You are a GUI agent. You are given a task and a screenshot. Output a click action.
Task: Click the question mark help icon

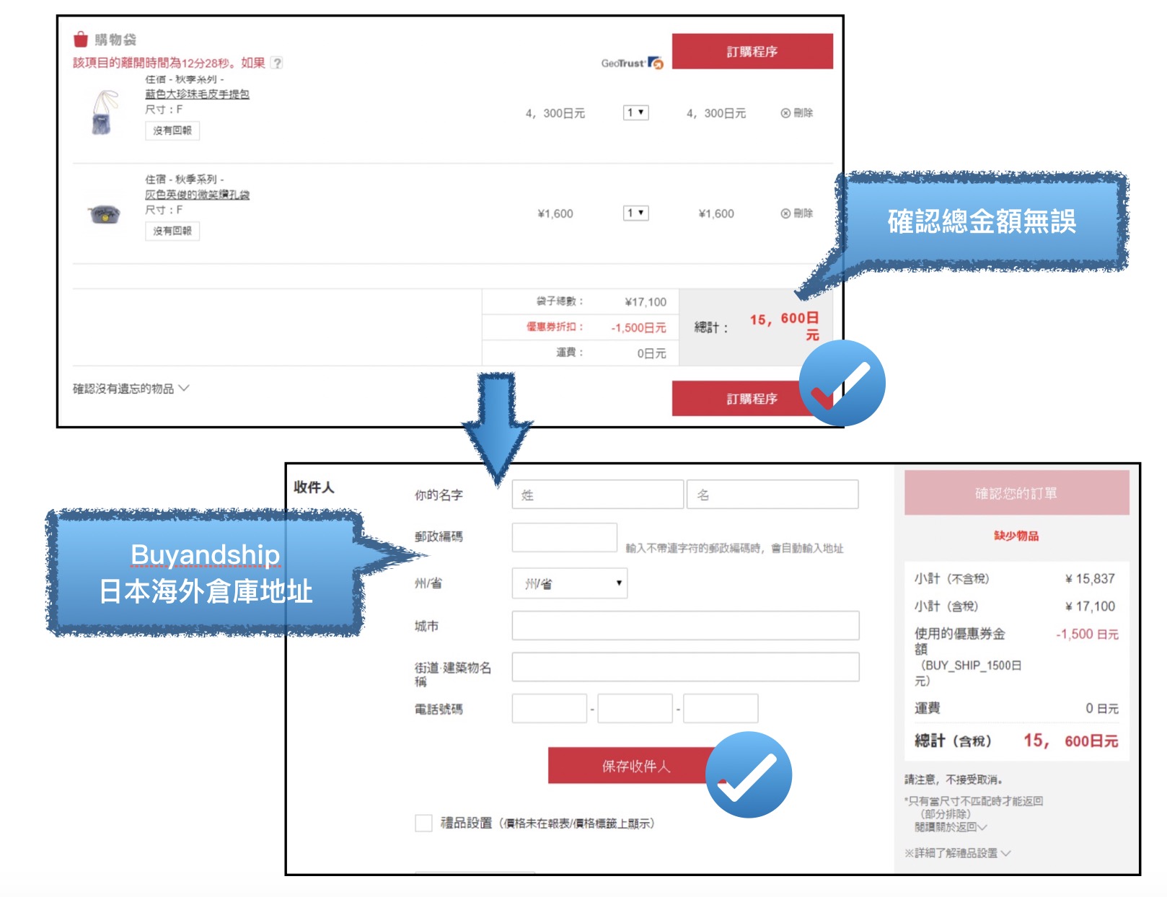pyautogui.click(x=277, y=63)
